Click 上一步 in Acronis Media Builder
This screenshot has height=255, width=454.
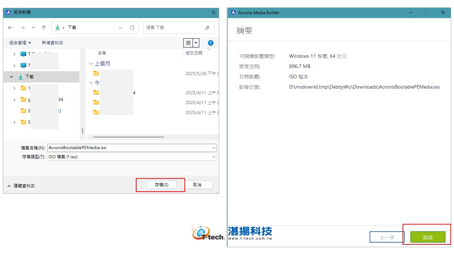(387, 237)
